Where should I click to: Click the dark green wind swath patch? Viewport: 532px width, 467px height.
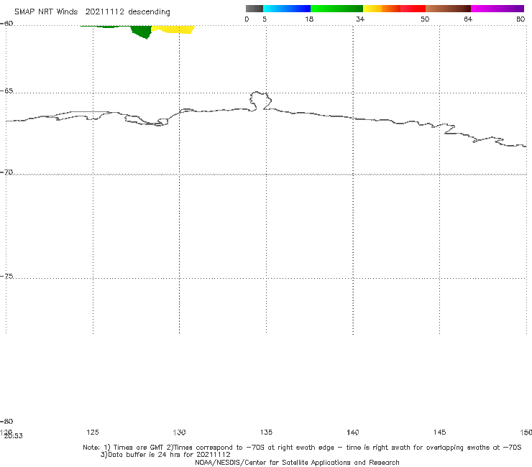point(142,32)
